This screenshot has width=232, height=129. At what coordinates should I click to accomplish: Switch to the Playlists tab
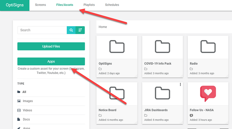(x=89, y=5)
